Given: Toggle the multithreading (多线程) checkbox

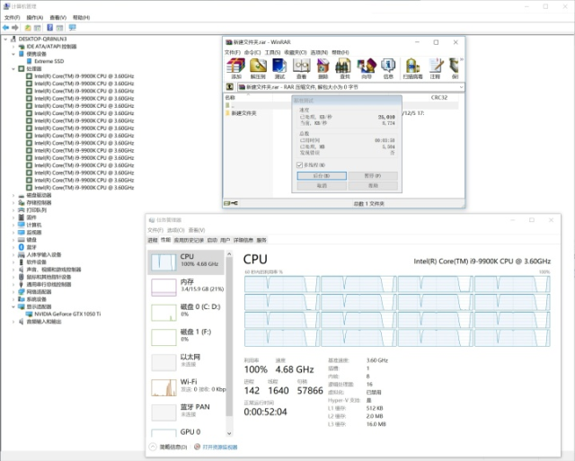Looking at the screenshot, I should pyautogui.click(x=299, y=165).
